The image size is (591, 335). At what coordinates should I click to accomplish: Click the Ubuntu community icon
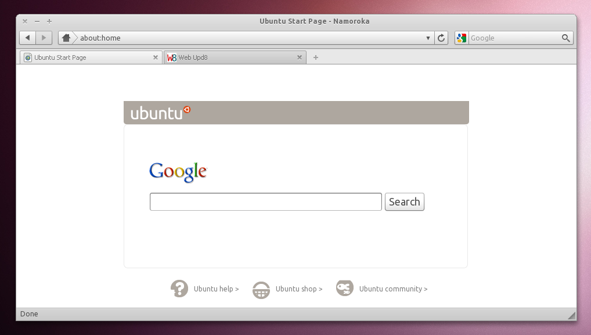(x=345, y=289)
